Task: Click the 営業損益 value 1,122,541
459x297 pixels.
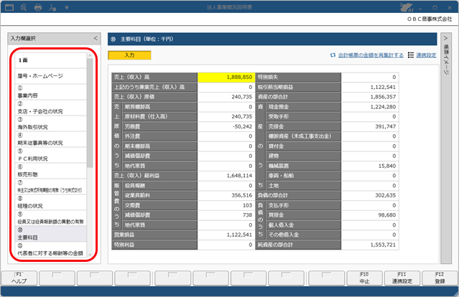Action: [x=226, y=235]
